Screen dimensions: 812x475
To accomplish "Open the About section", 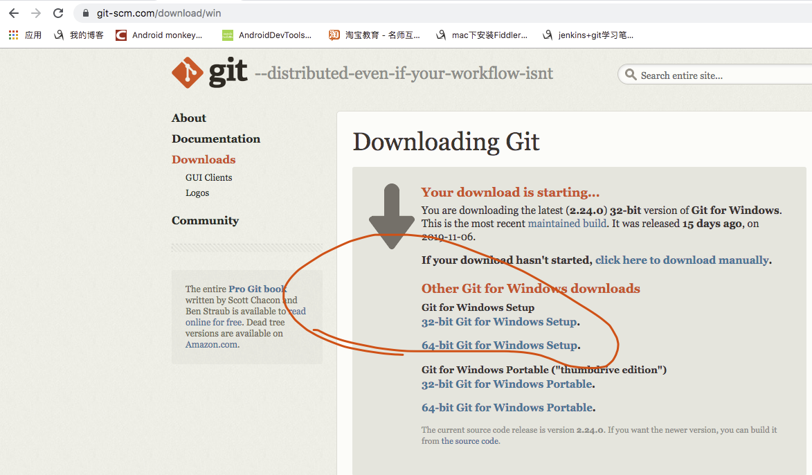I will coord(188,118).
